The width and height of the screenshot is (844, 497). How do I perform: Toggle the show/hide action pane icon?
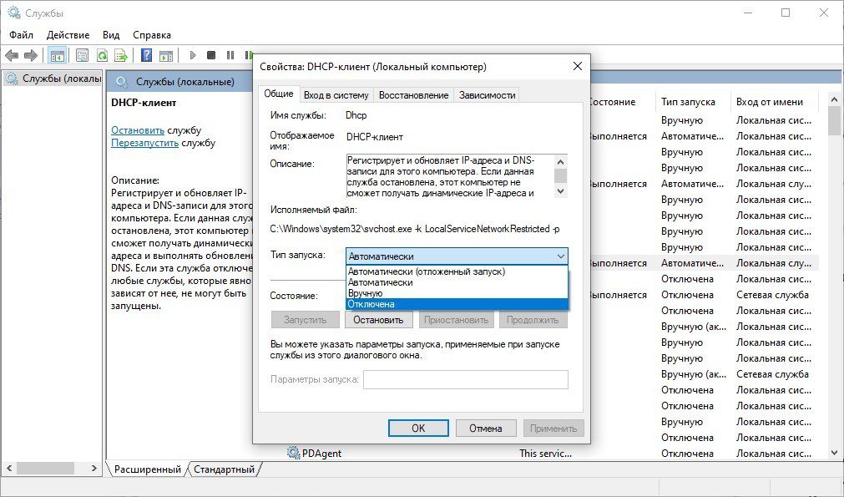[x=166, y=55]
